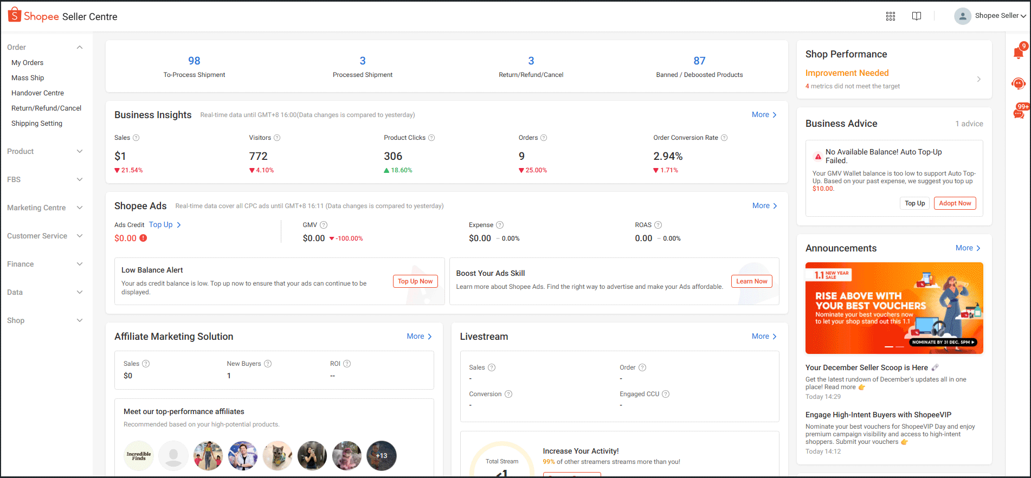This screenshot has width=1031, height=478.
Task: Open the apps grid icon in header
Action: 891,16
